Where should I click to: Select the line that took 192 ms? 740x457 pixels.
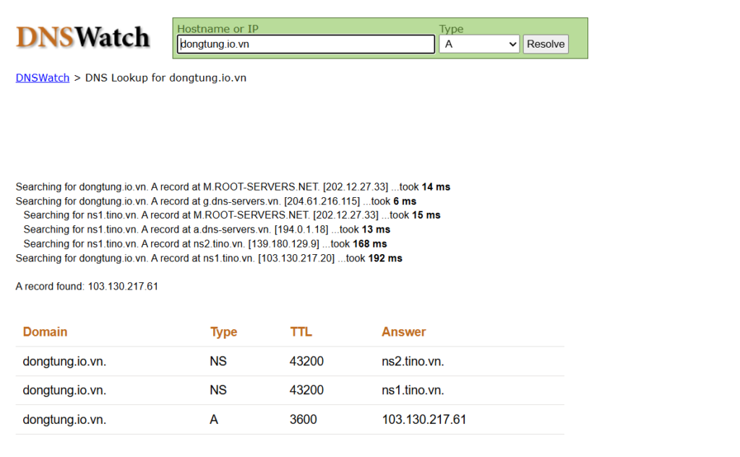click(209, 258)
